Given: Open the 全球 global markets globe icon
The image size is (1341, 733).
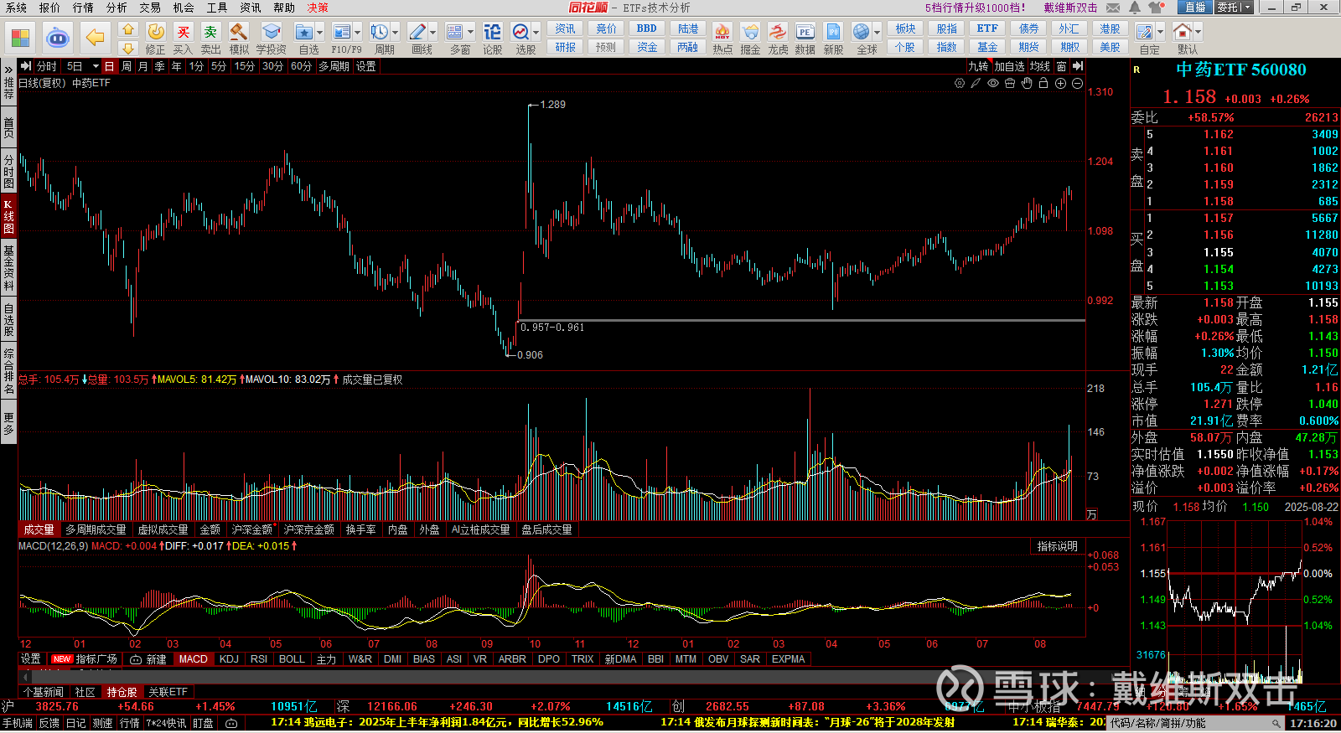Looking at the screenshot, I should (x=862, y=33).
